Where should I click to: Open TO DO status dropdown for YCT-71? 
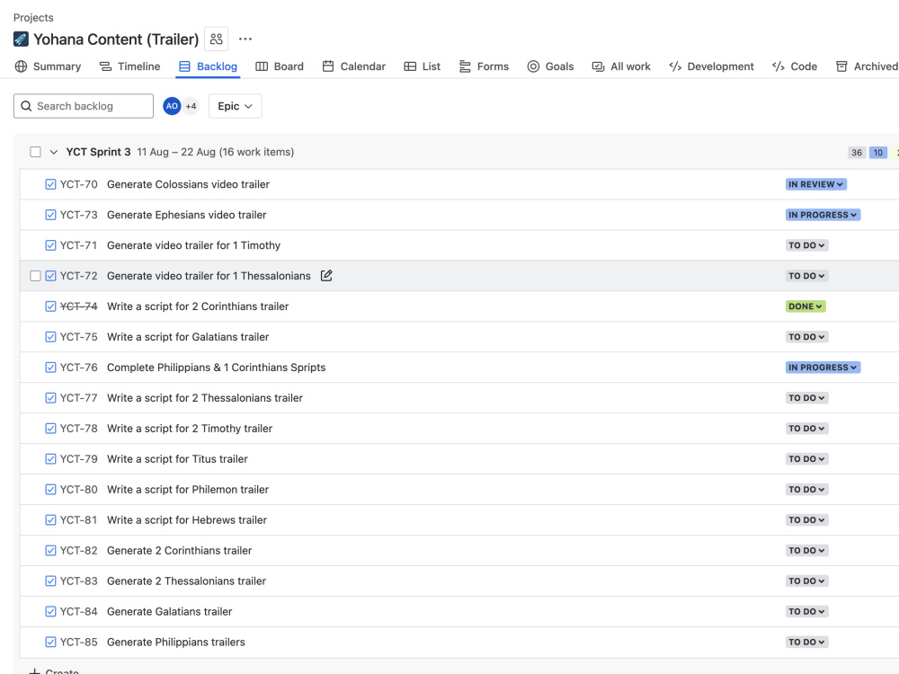[806, 245]
